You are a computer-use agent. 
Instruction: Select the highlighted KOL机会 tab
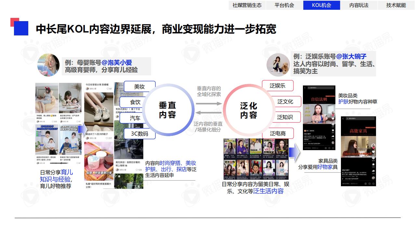[x=321, y=5]
